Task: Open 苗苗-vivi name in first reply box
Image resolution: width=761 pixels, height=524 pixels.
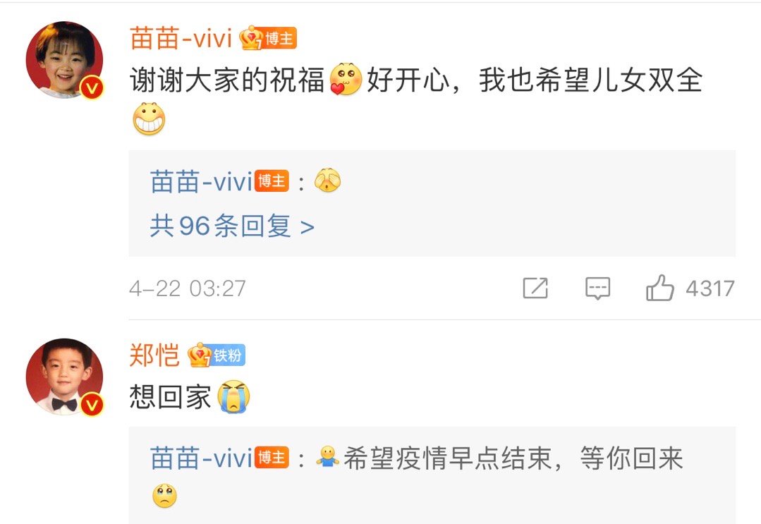Action: [x=202, y=182]
